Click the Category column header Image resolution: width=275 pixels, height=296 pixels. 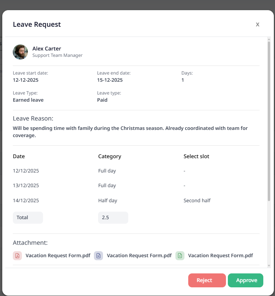click(109, 156)
